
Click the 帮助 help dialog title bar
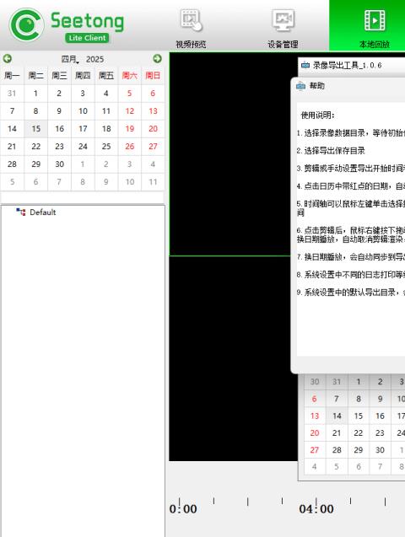[x=348, y=86]
